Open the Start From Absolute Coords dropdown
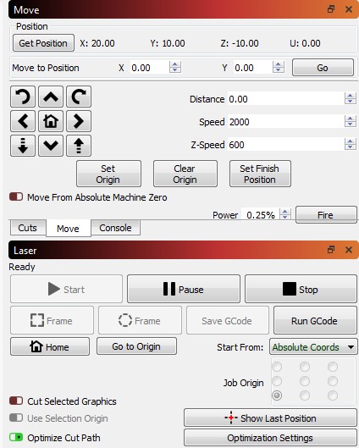This screenshot has height=448, width=359. click(313, 347)
